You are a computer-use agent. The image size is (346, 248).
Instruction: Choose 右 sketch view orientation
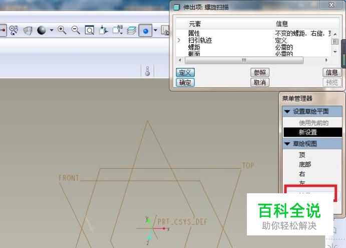click(x=302, y=174)
